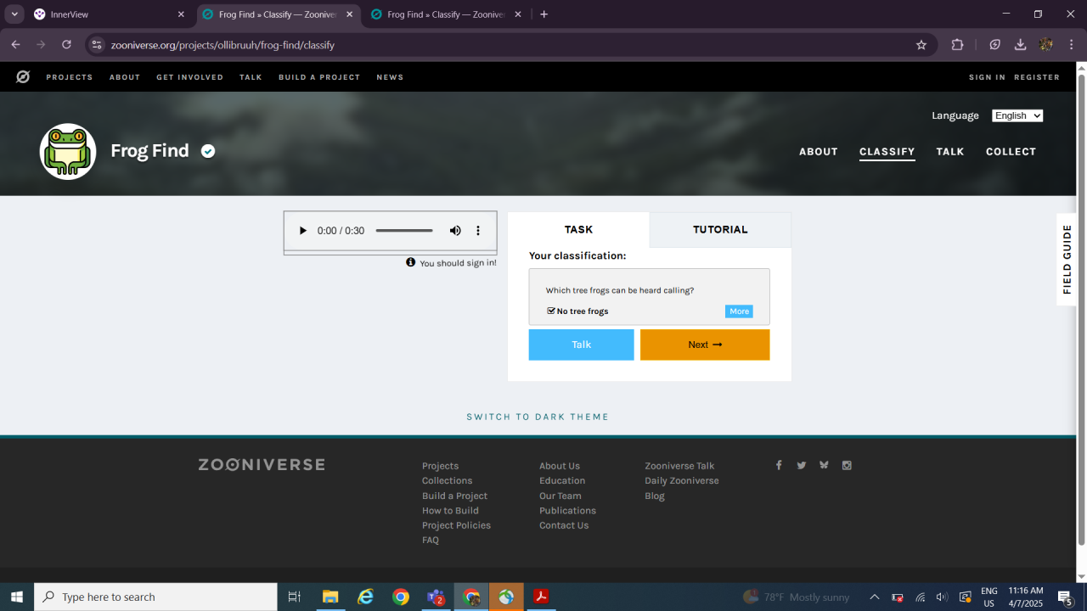Open News in top navigation
The image size is (1087, 611).
tap(390, 77)
